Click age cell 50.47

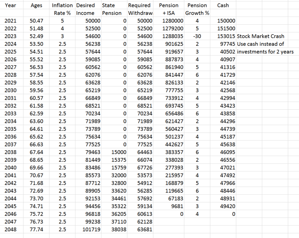pos(36,21)
